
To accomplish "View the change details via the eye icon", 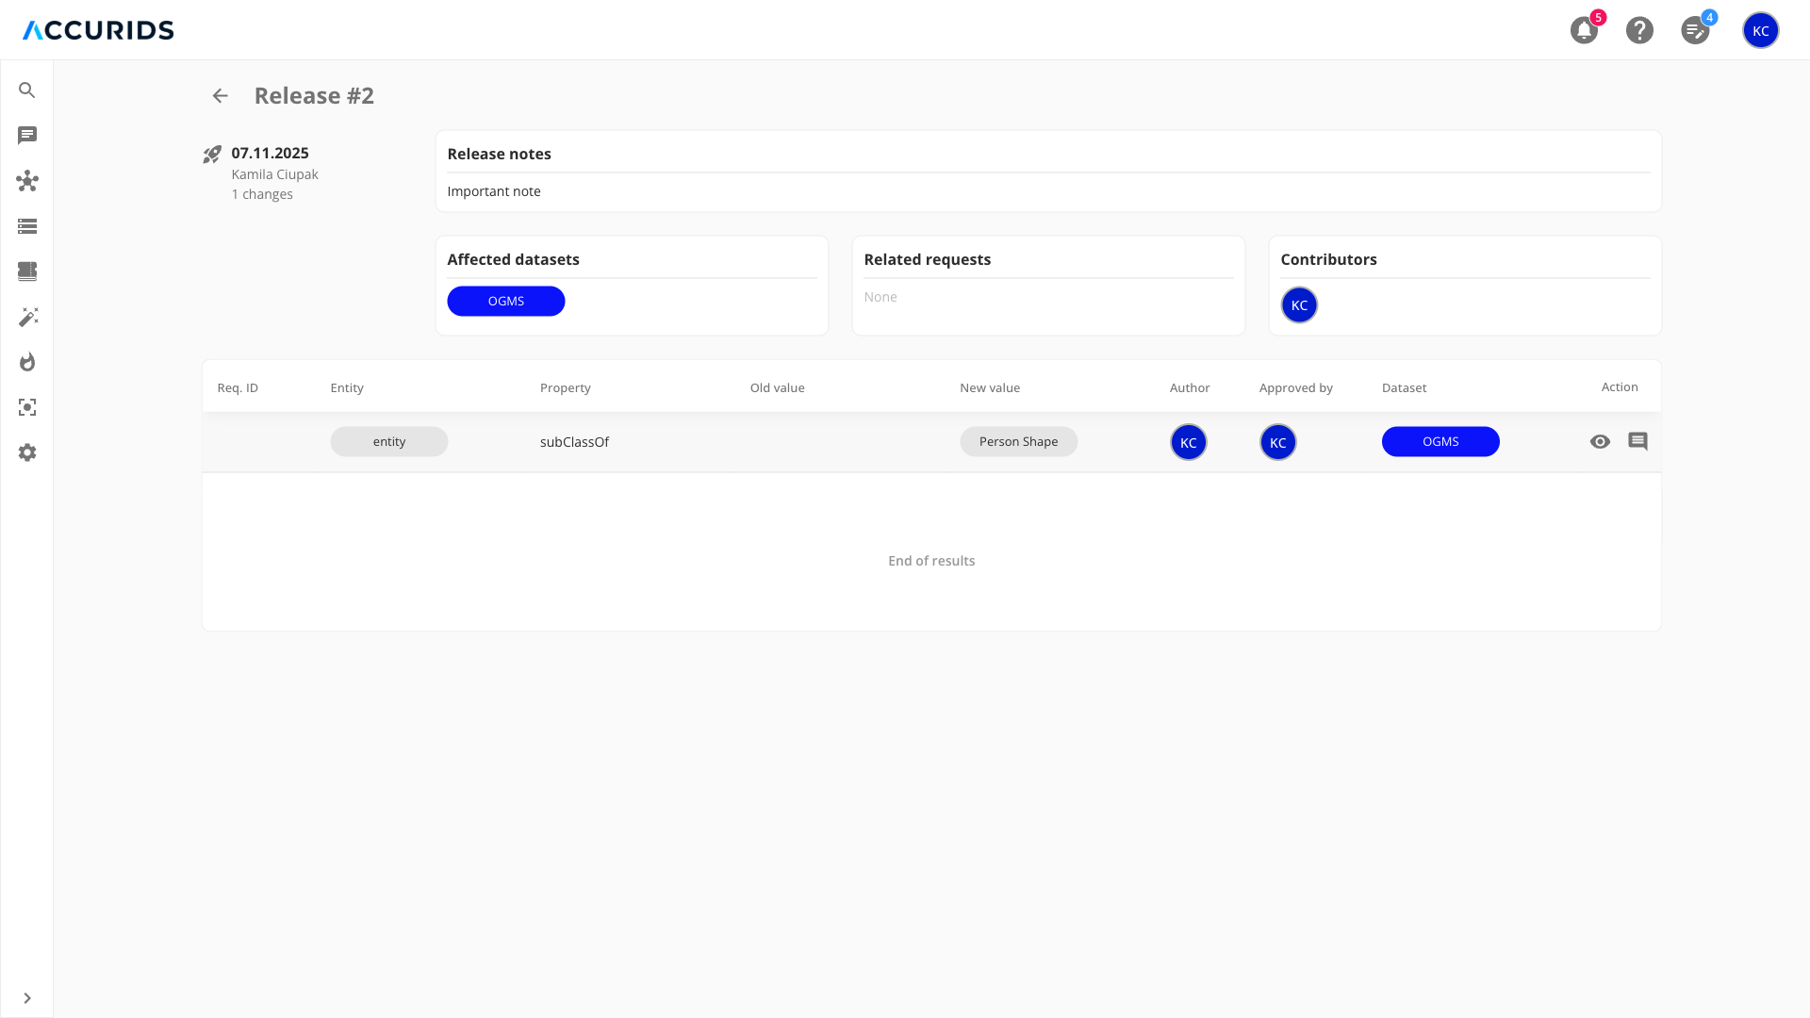I will [1602, 441].
